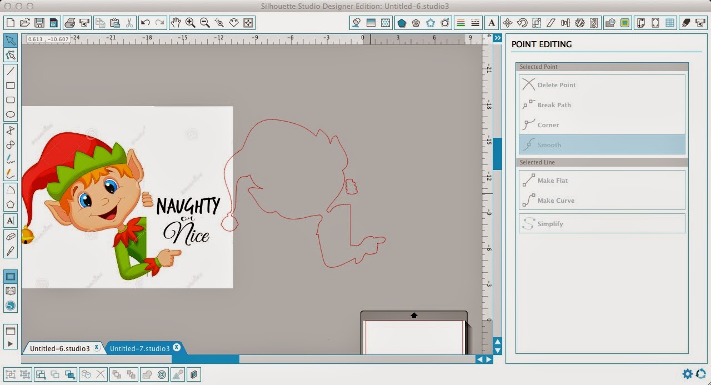711x385 pixels.
Task: Click the scroll right arrow at the canvas bottom
Action: 489,359
